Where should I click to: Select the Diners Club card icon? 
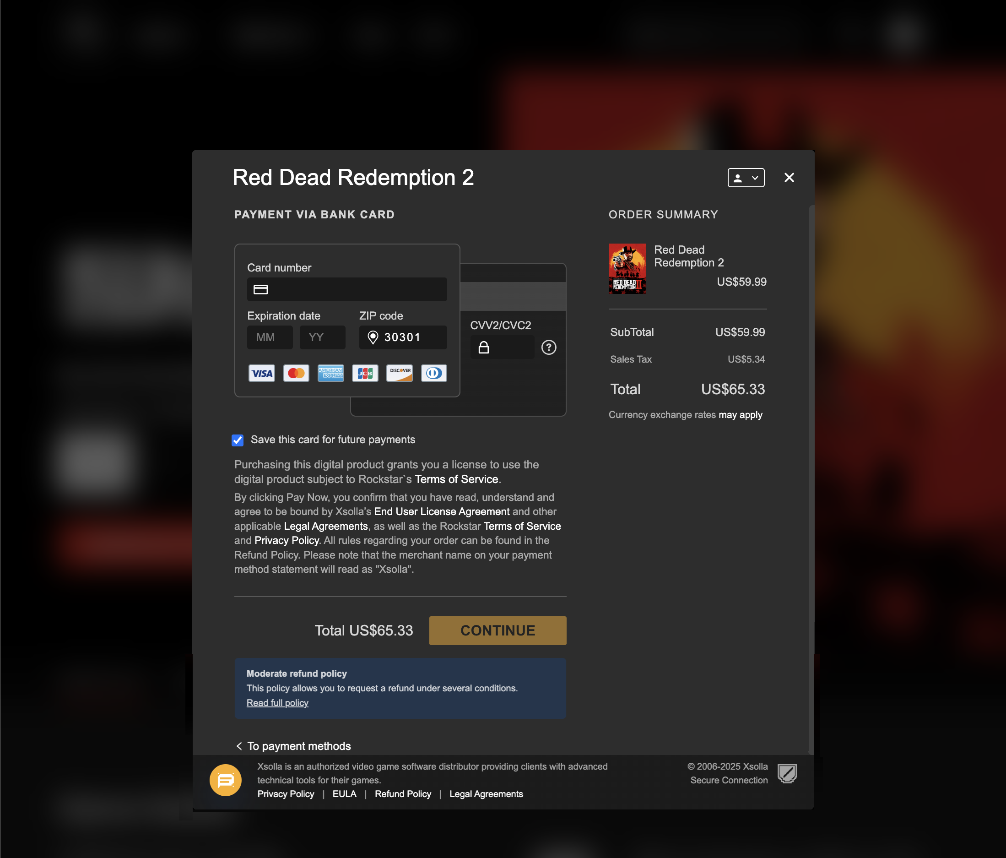pyautogui.click(x=433, y=373)
